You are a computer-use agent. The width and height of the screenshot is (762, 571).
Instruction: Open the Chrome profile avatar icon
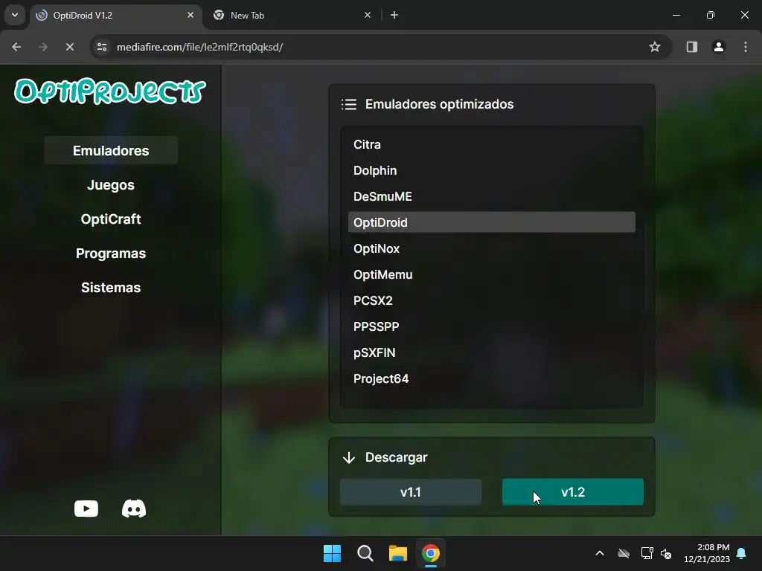(719, 47)
